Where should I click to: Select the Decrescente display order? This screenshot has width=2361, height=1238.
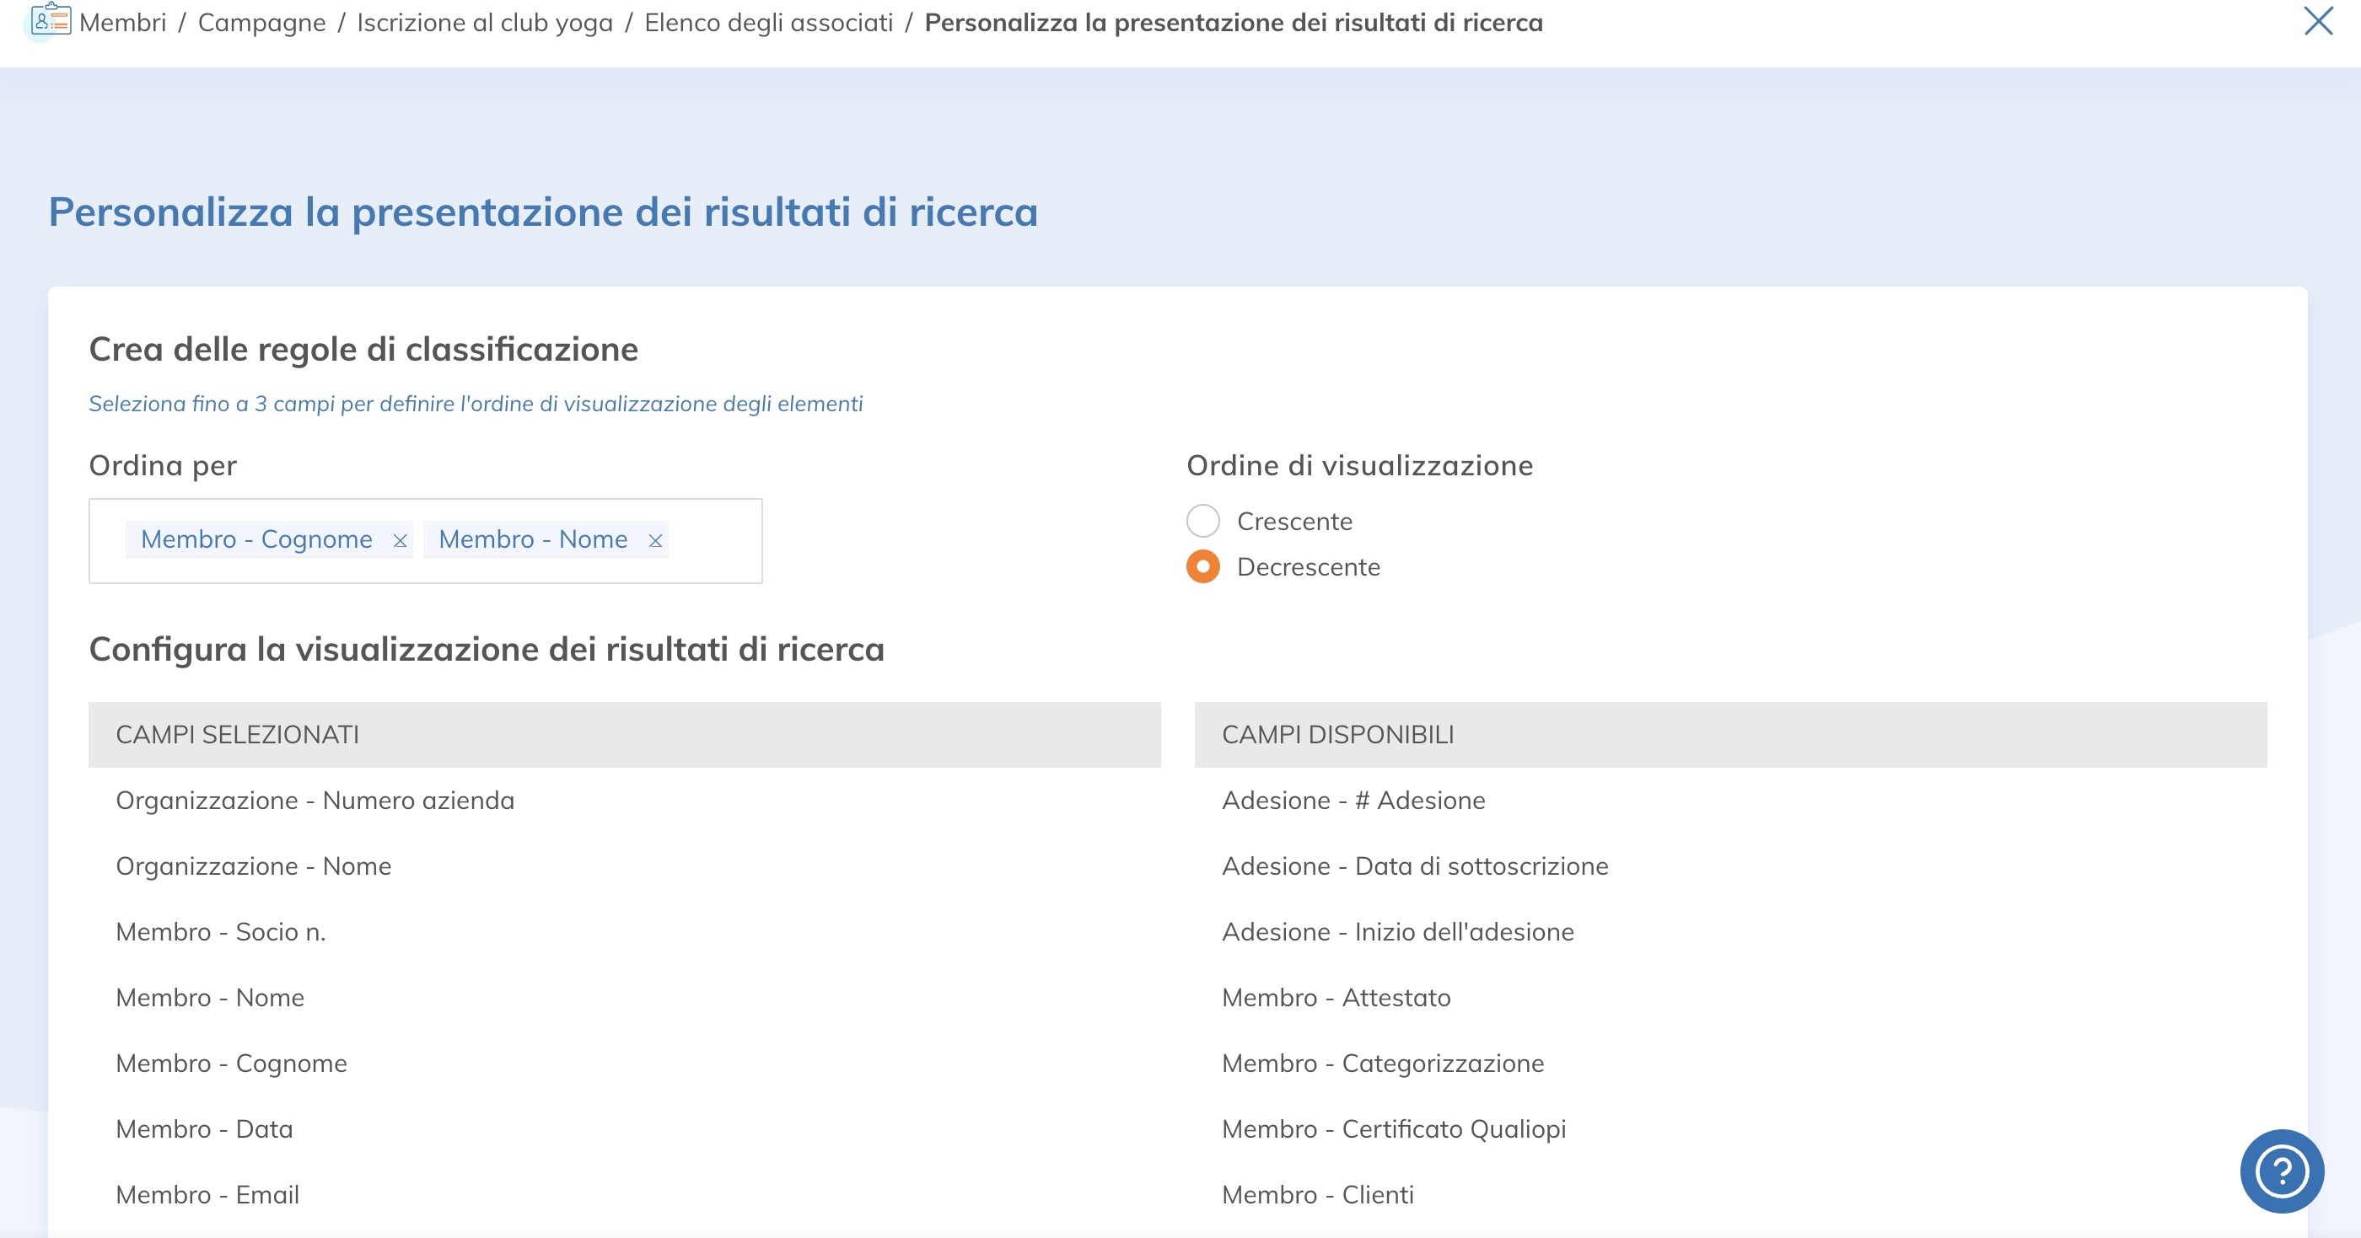(1202, 566)
